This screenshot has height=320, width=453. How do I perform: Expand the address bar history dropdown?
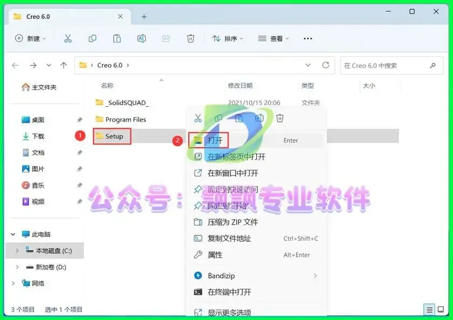(x=308, y=65)
